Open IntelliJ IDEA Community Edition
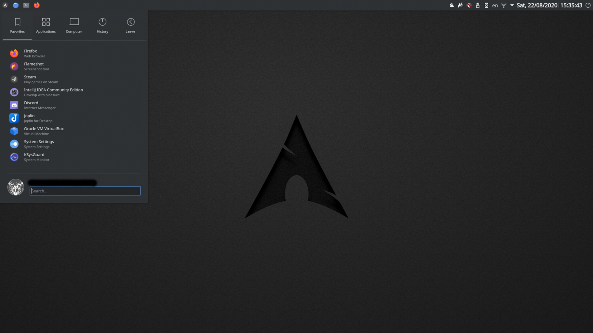 (74, 92)
